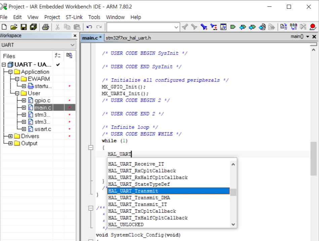This screenshot has width=319, height=241.
Task: Click the second icon in Files header
Action: pos(69,56)
